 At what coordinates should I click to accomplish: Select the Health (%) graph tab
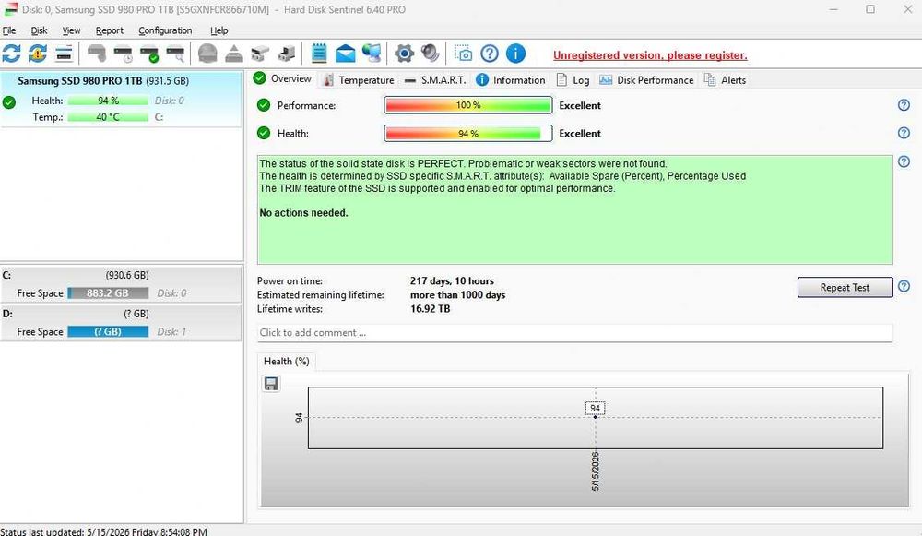287,362
